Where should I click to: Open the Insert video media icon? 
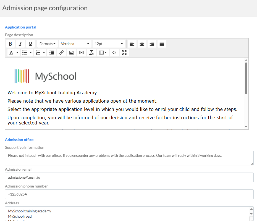tap(81, 53)
